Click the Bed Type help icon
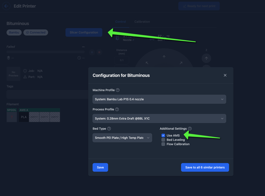The image size is (265, 196). pyautogui.click(x=109, y=129)
